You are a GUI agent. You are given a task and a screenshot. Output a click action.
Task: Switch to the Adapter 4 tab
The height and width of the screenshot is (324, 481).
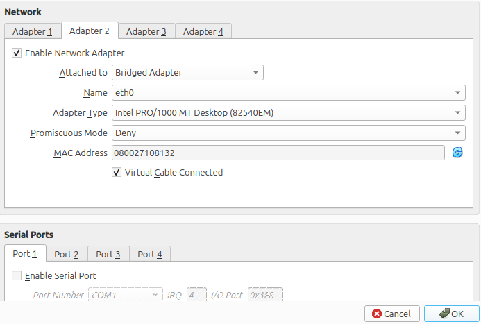(203, 31)
